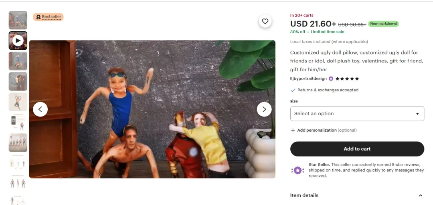Screen dimensions: 433x205
Task: Click the plus icon beside Add personalization
Action: point(293,130)
